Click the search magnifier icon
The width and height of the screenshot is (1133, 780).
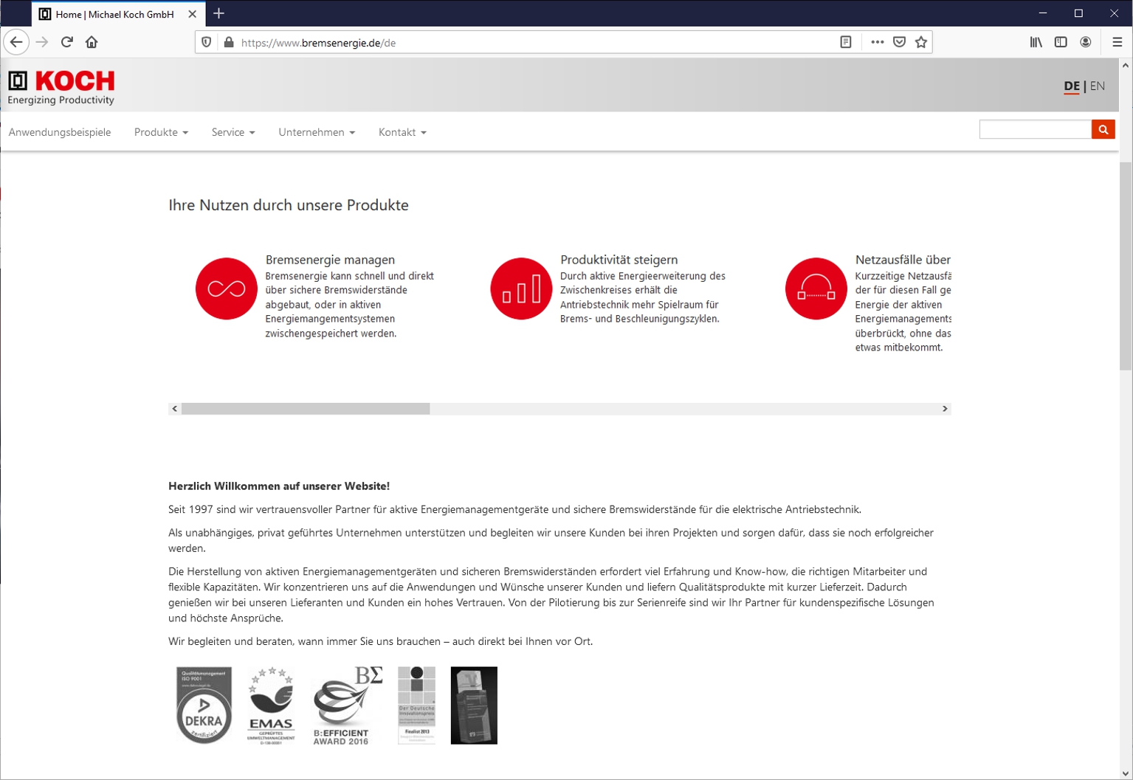[x=1103, y=128]
